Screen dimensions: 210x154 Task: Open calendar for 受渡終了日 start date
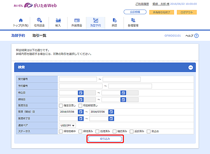pos(81,118)
